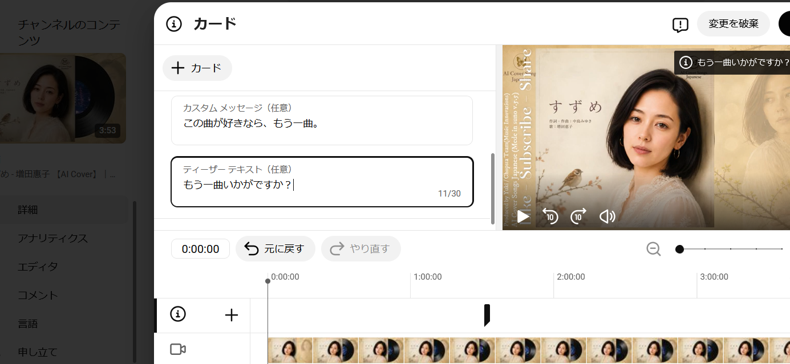
Task: Click the playhead at 0:00:00
Action: [x=268, y=281]
